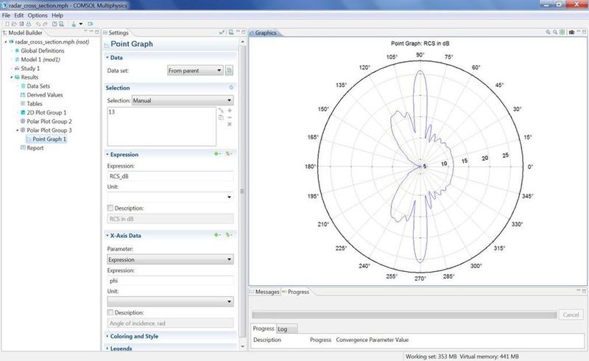Image resolution: width=589 pixels, height=361 pixels.
Task: Click the Plot icon in Settings header
Action: tap(231, 32)
